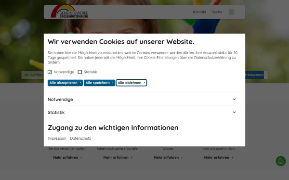Image resolution: width=289 pixels, height=180 pixels.
Task: Click the Ihr Suchbegriff search field
Action: click(33, 75)
